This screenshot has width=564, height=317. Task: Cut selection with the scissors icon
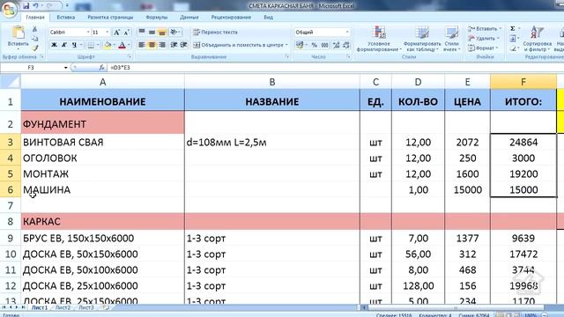pyautogui.click(x=34, y=29)
